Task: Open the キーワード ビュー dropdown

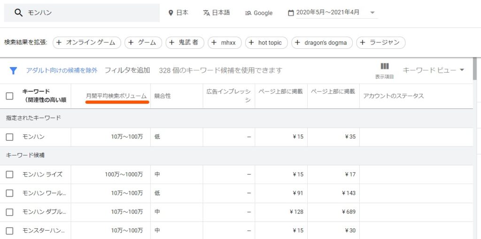Action: [x=433, y=70]
